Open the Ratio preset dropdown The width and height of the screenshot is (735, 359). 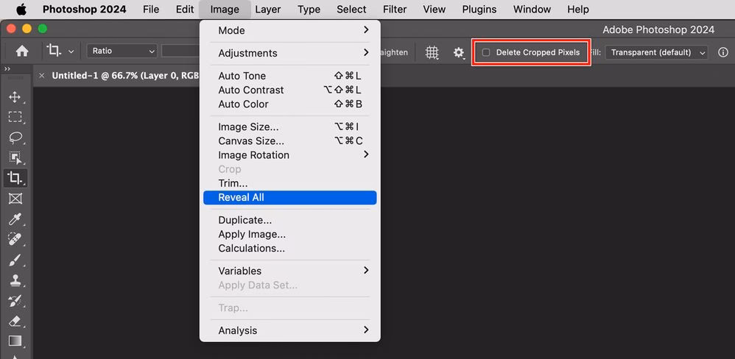tap(122, 51)
